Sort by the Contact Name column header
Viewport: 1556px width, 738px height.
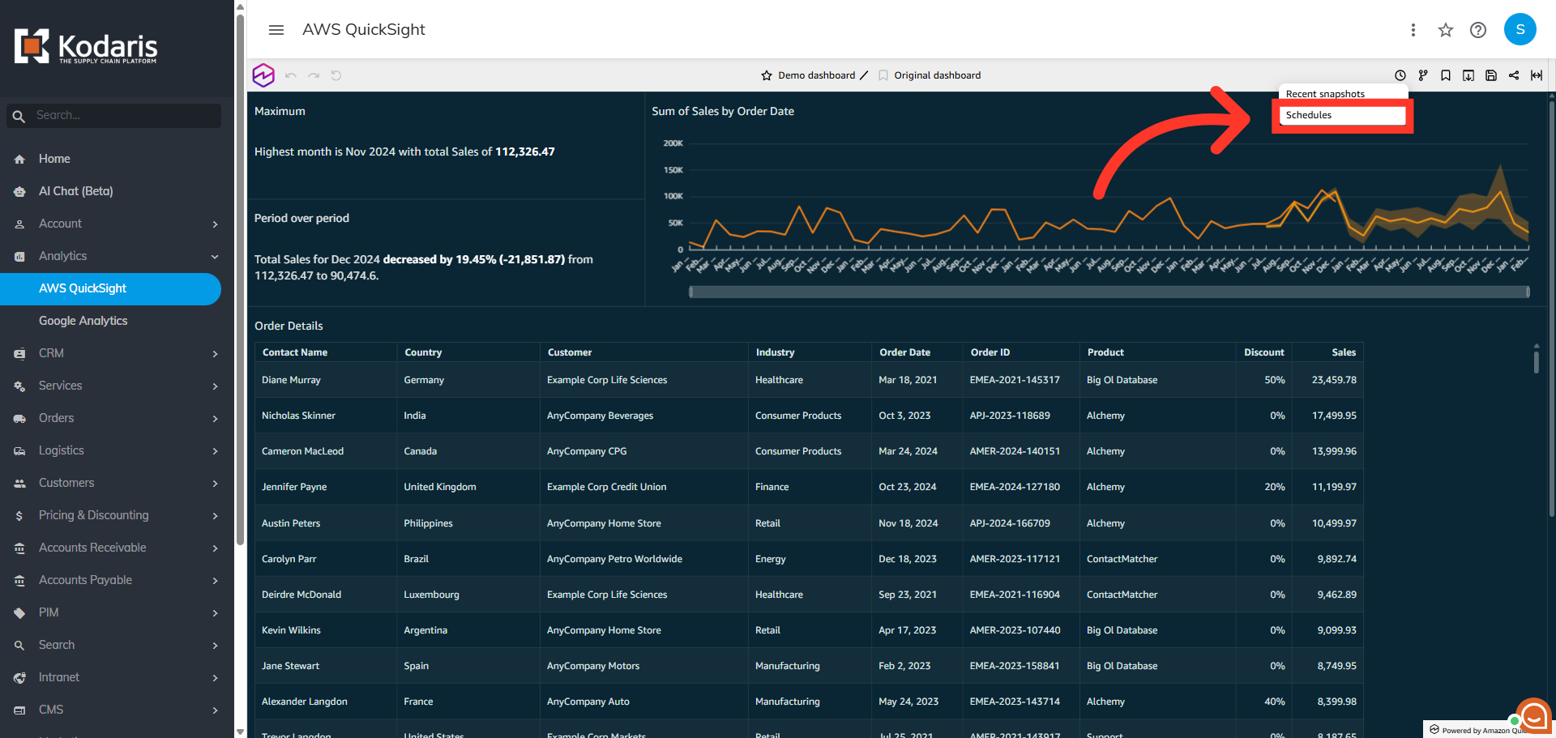tap(295, 352)
